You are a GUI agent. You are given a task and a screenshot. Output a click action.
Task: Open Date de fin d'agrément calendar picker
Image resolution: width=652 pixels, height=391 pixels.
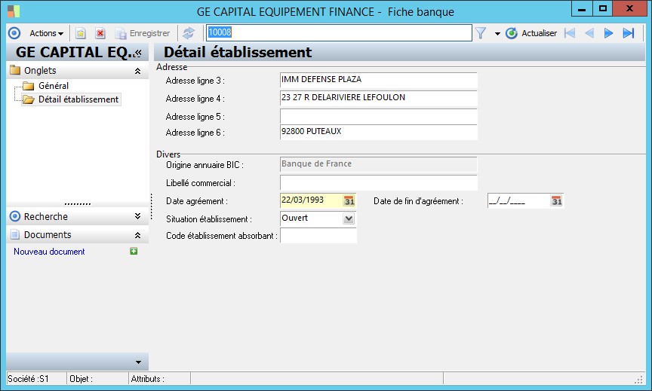point(556,201)
